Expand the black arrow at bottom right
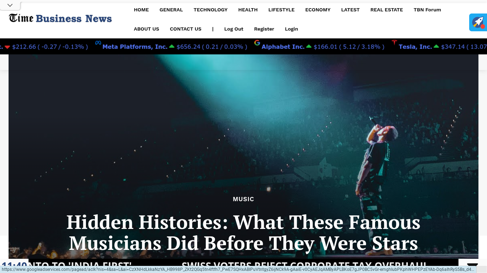This screenshot has width=487, height=273. tap(472, 266)
